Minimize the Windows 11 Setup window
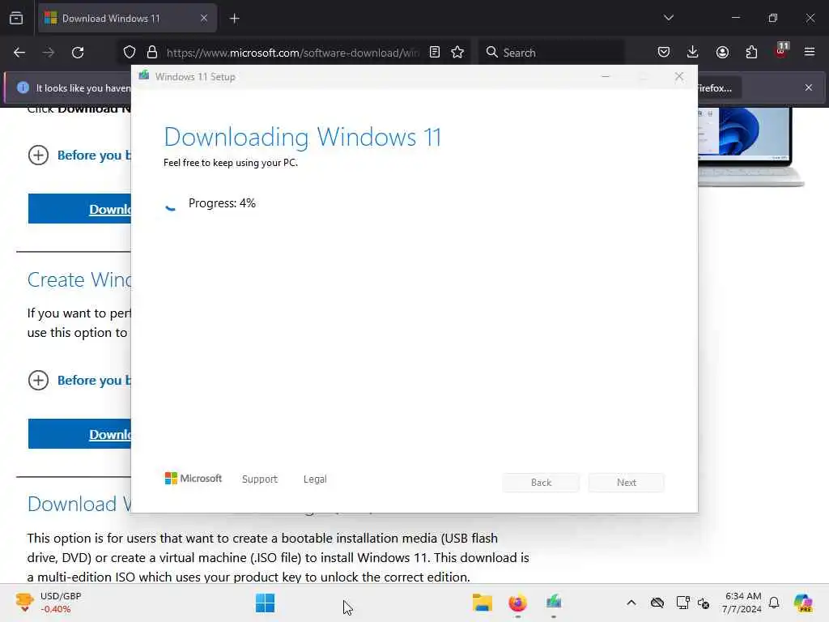 pos(606,77)
